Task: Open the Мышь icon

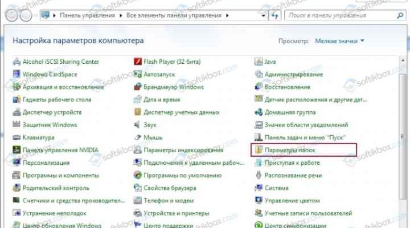Action: [x=138, y=137]
